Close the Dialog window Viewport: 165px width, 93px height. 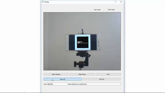pyautogui.click(x=121, y=2)
